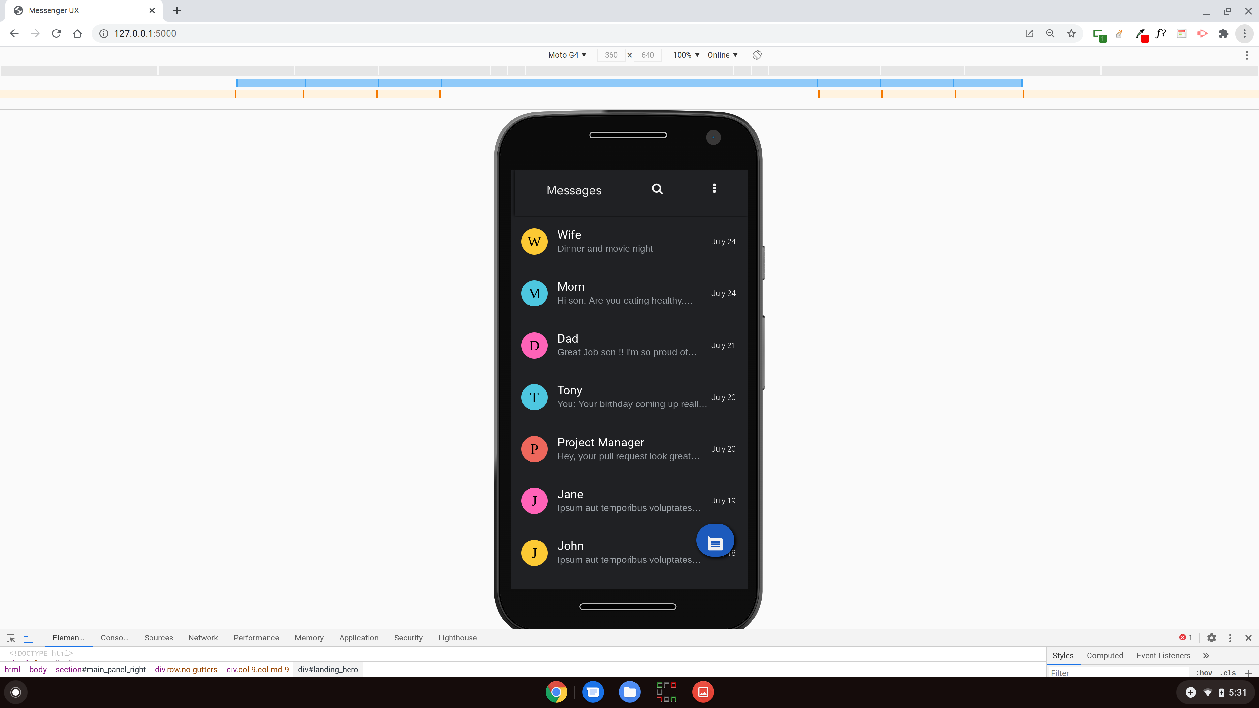Bookmark this page with the star icon

[x=1071, y=33]
